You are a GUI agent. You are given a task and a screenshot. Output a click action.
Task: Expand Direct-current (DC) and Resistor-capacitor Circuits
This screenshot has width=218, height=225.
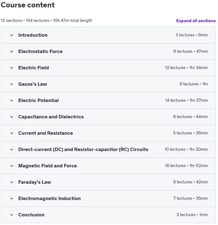pyautogui.click(x=108, y=149)
